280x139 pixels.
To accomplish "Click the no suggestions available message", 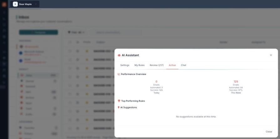I will click(x=196, y=117).
